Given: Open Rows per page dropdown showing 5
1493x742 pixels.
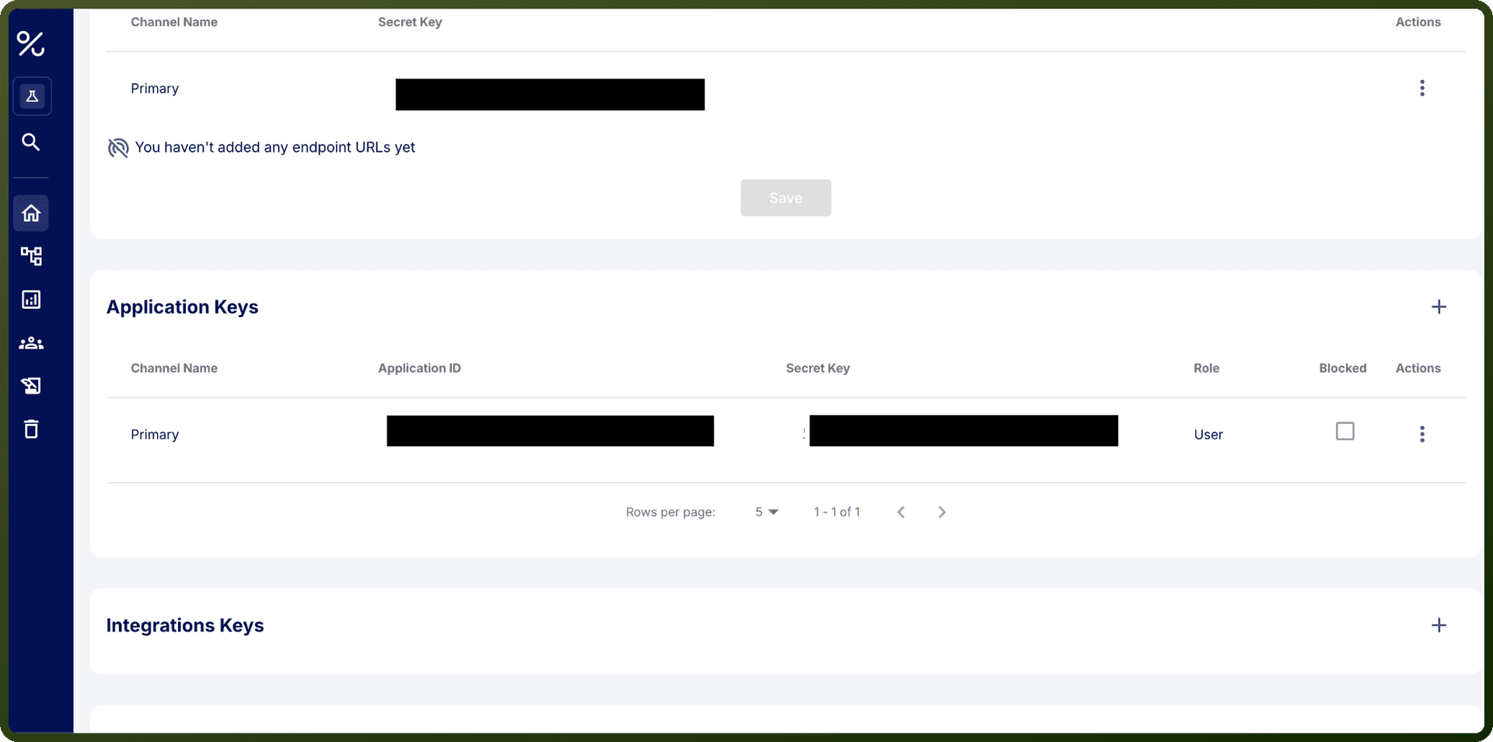Looking at the screenshot, I should (x=767, y=512).
